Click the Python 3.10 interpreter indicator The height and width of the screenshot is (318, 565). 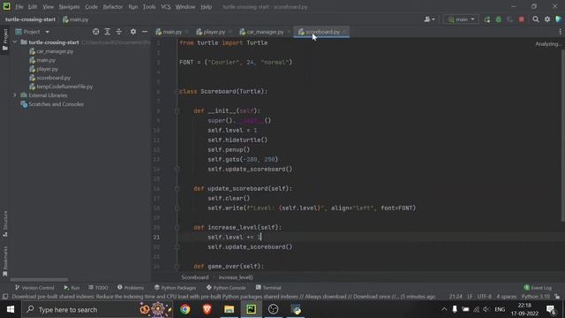(x=536, y=297)
